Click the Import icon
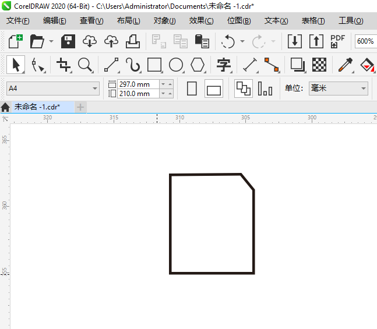This screenshot has width=377, height=329. [295, 41]
